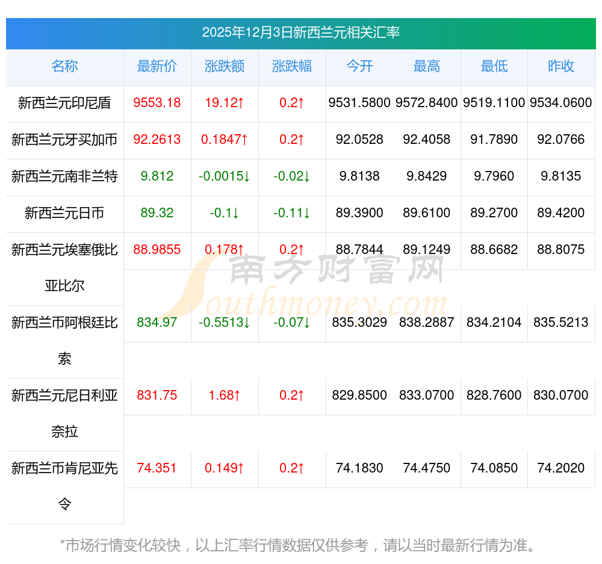Click the 名称 column header

[x=64, y=67]
